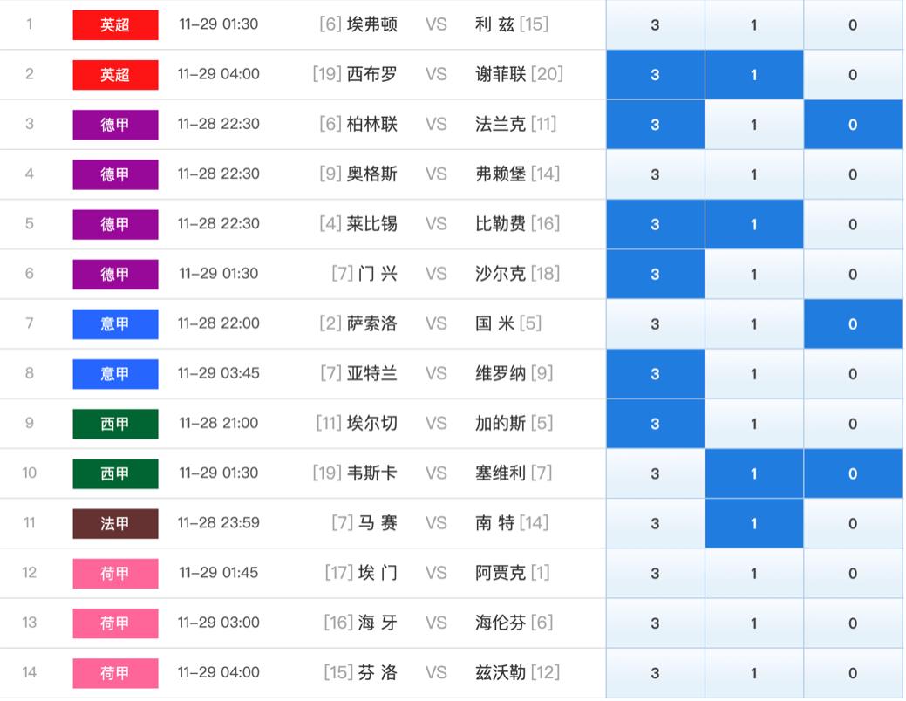This screenshot has height=701, width=906.
Task: Select outcome 3 for 埃门 vs 阿贾克
Action: [655, 574]
